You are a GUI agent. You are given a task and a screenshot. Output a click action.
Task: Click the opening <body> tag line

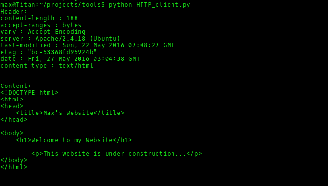pos(12,133)
